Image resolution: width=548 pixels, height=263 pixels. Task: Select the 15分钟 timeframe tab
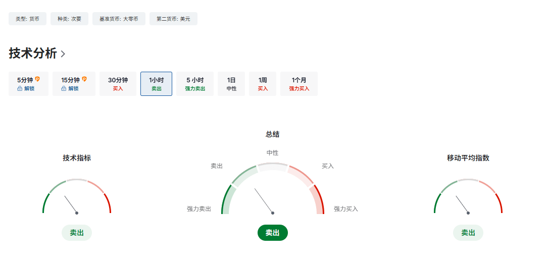(74, 84)
